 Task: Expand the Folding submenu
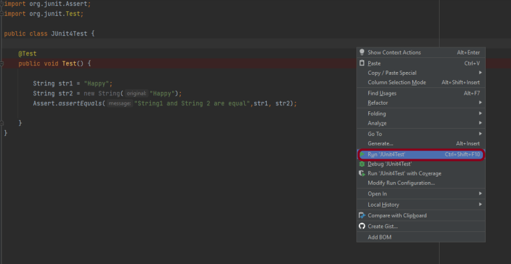(x=421, y=113)
